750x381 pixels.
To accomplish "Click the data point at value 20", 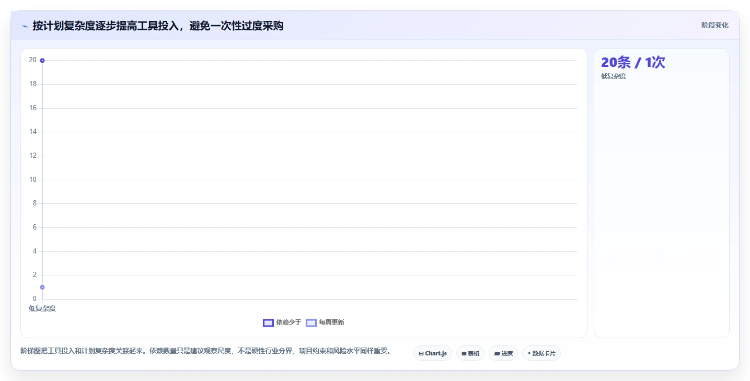I will point(42,60).
